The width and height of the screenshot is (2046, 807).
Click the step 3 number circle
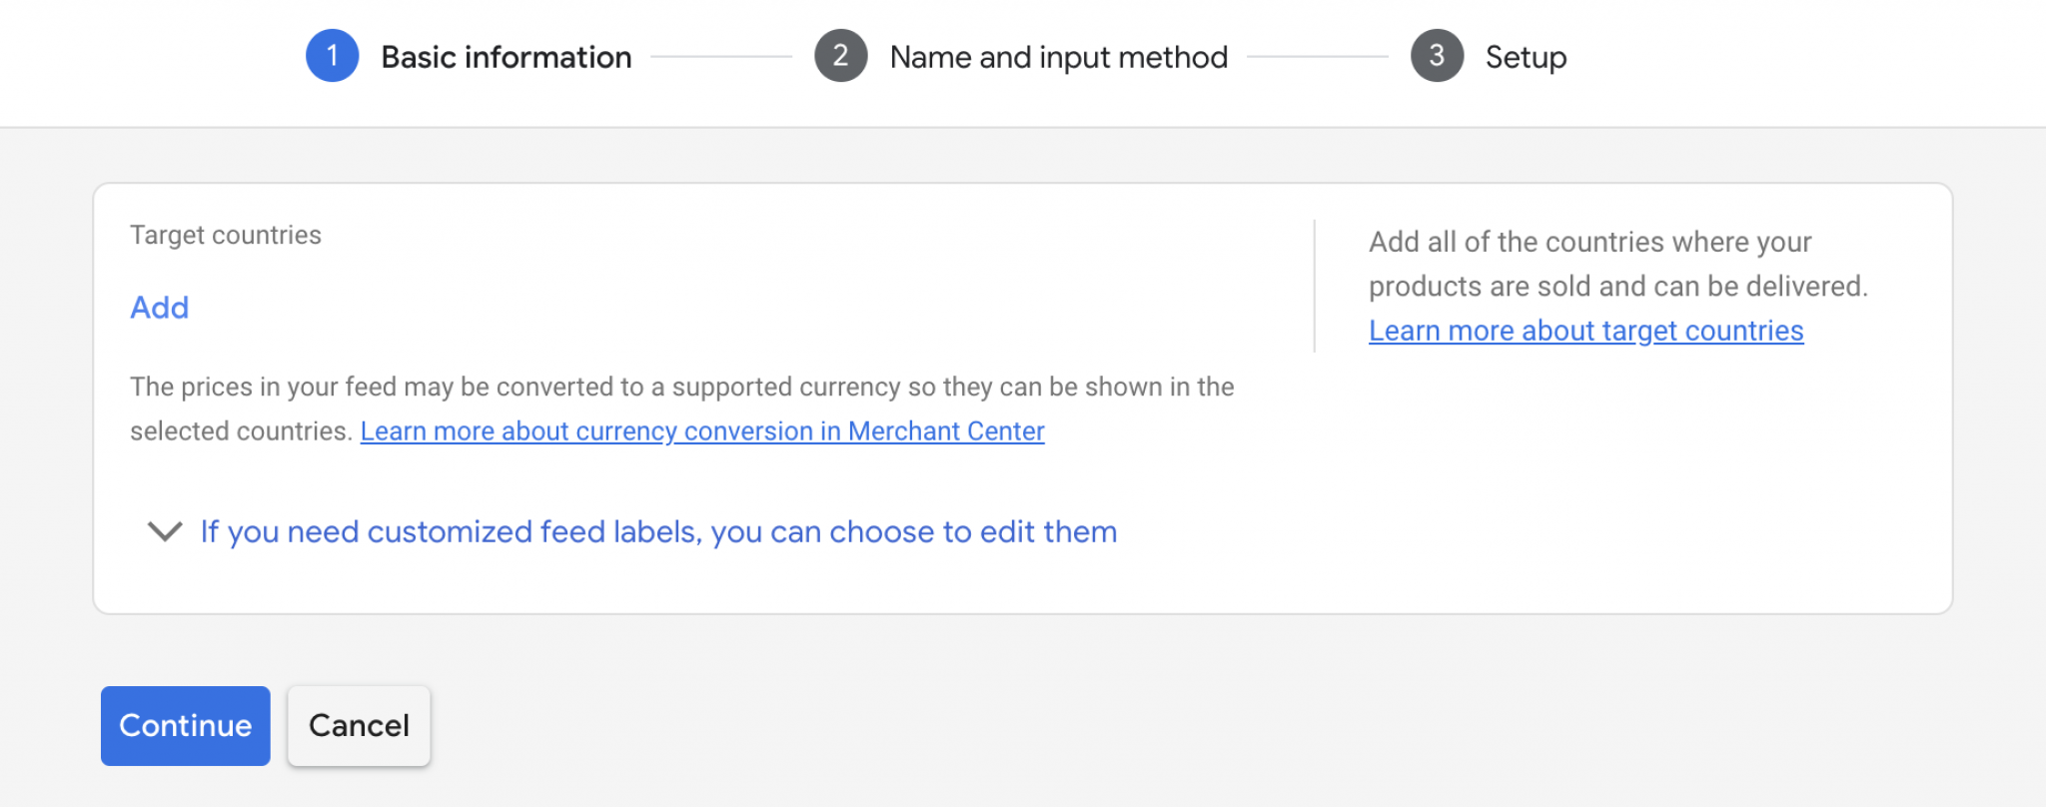[x=1437, y=56]
